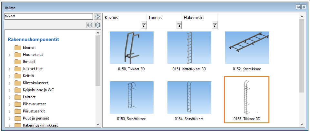Click the filter icon under Hakemisto
The width and height of the screenshot is (311, 133).
point(215,25)
